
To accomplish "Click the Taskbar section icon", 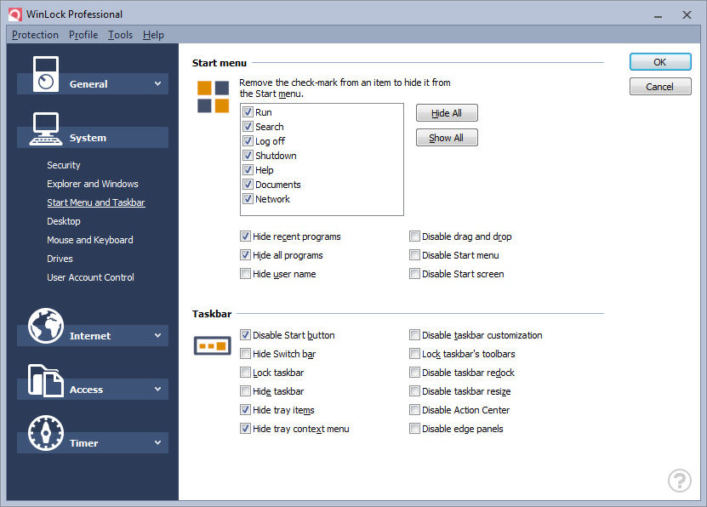I will pos(213,345).
